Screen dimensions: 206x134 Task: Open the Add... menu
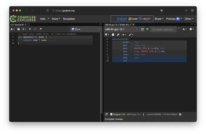click(45, 19)
